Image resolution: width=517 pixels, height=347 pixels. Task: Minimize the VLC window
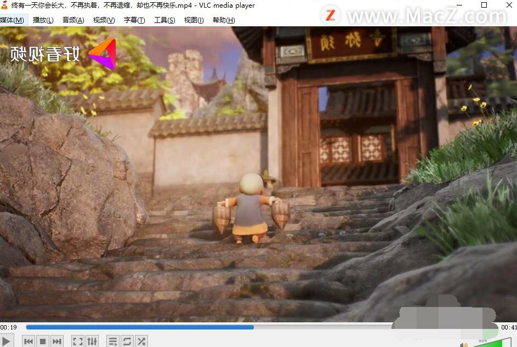pyautogui.click(x=459, y=5)
